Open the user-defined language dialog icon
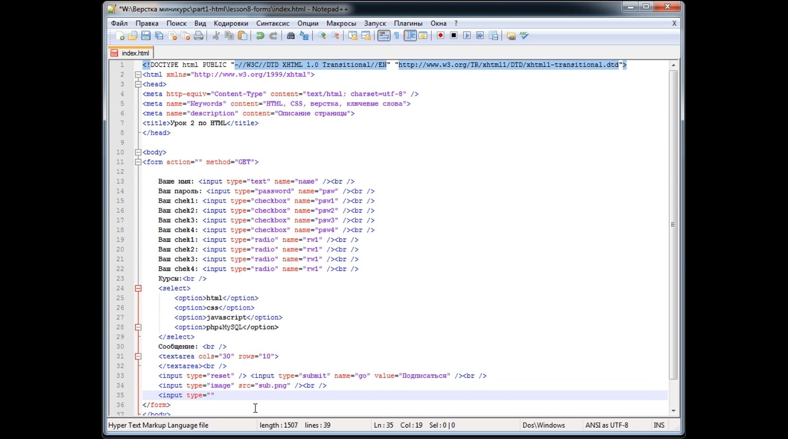The image size is (788, 439). click(423, 36)
